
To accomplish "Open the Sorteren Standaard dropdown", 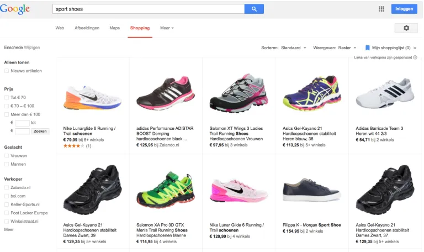I will tap(294, 48).
